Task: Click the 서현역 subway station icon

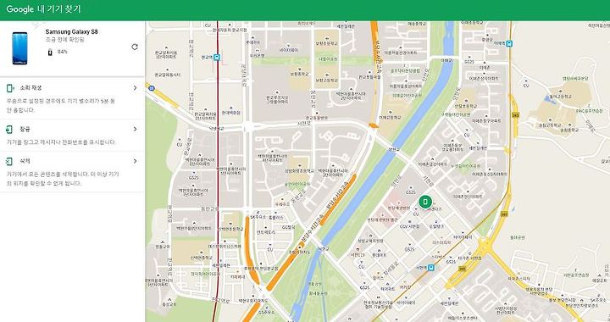Action: pyautogui.click(x=430, y=268)
